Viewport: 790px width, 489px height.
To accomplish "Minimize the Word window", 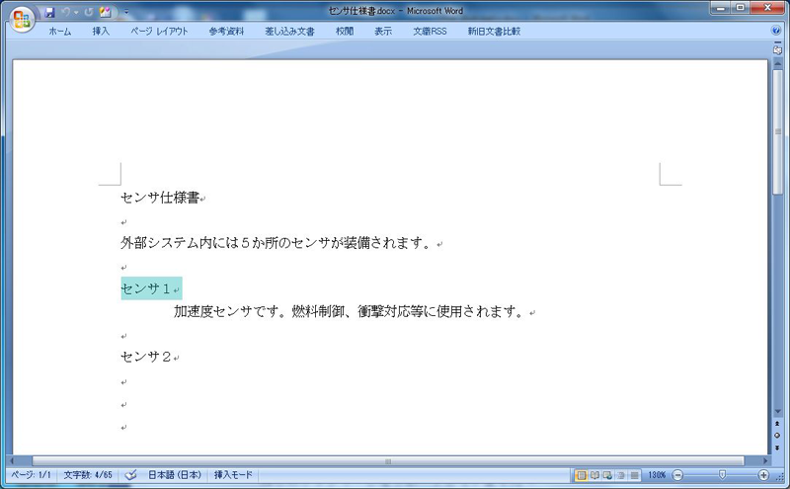I will (722, 8).
